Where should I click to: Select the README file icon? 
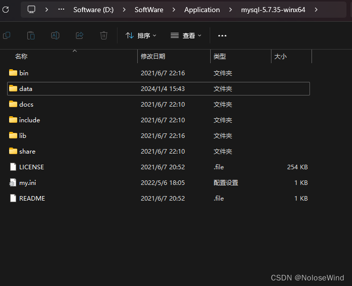coord(13,198)
